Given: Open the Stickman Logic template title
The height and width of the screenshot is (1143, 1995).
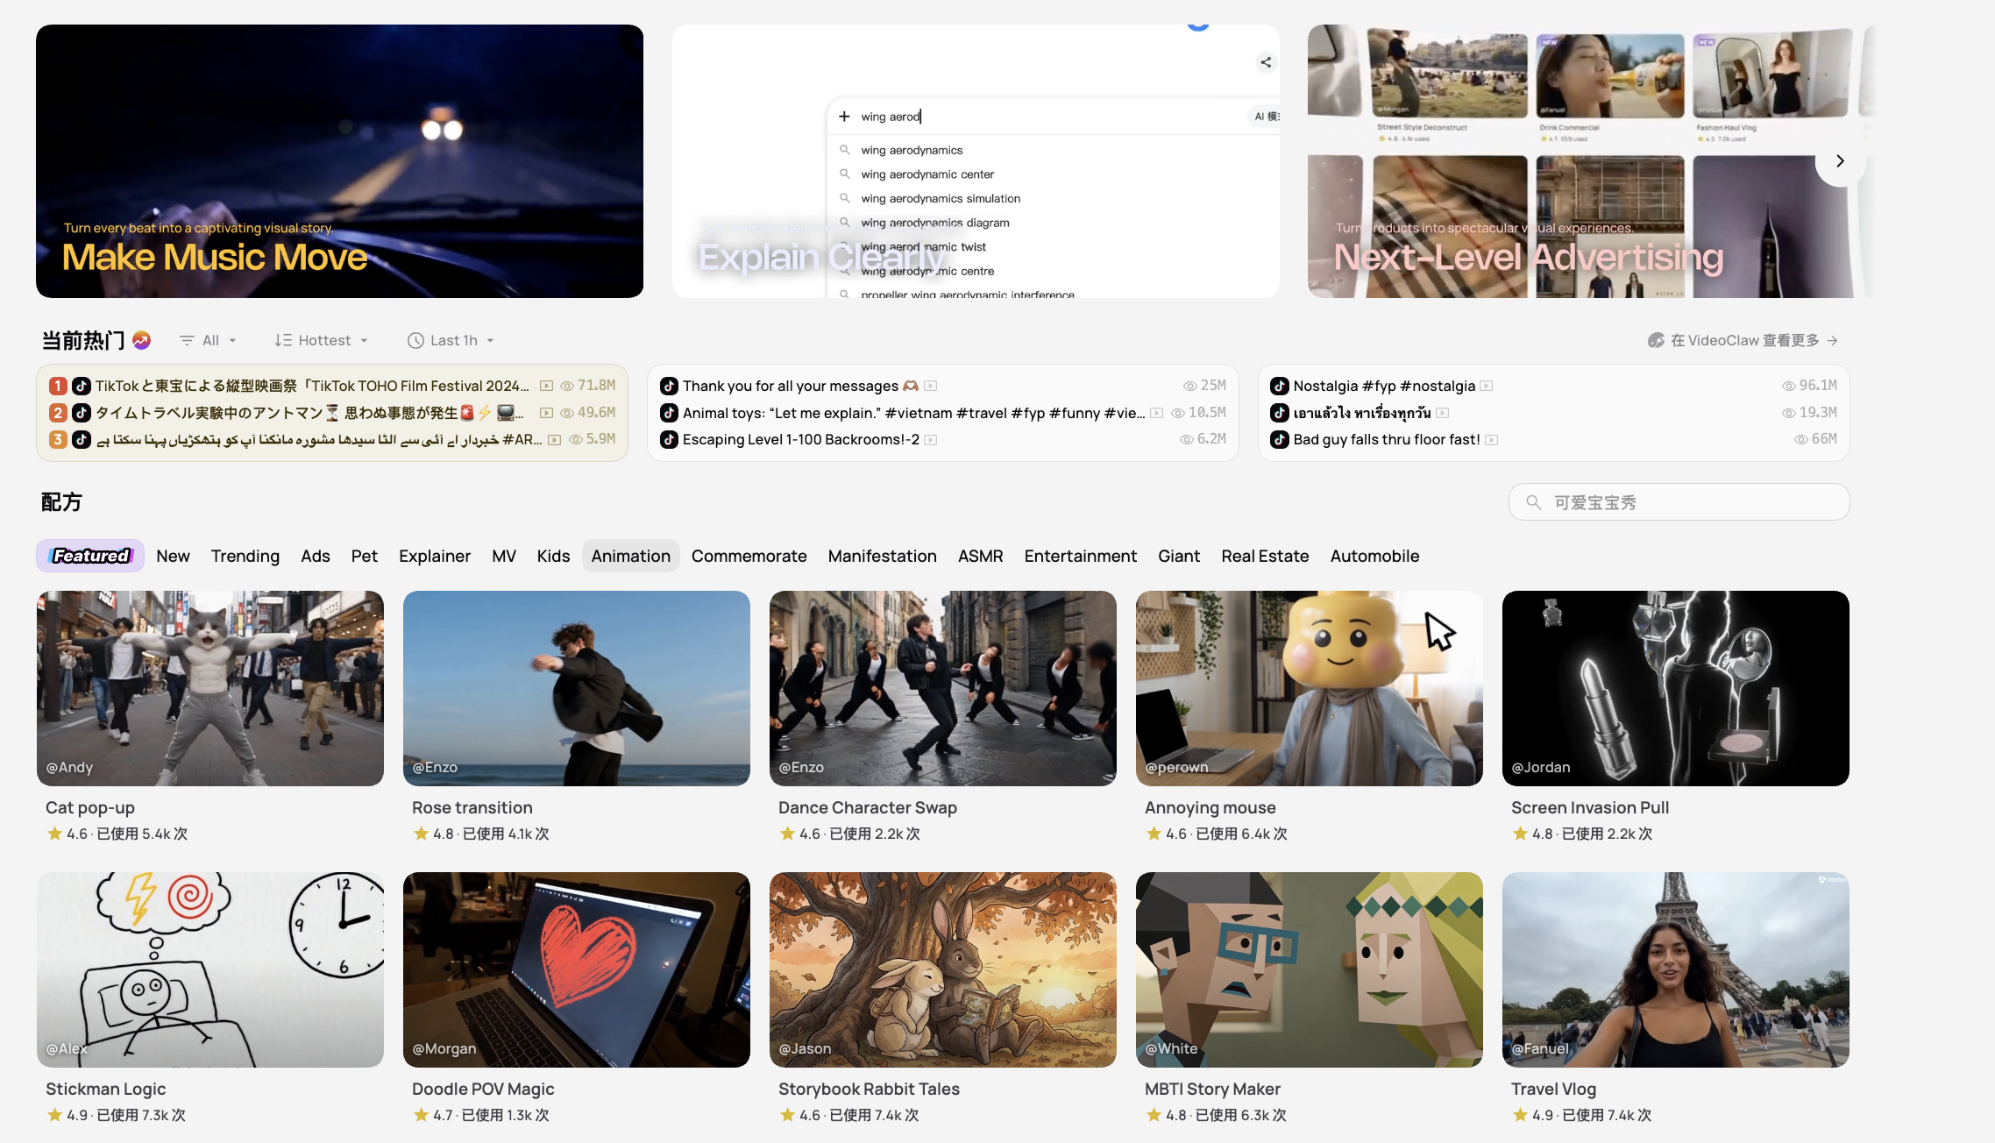Looking at the screenshot, I should click(x=106, y=1089).
